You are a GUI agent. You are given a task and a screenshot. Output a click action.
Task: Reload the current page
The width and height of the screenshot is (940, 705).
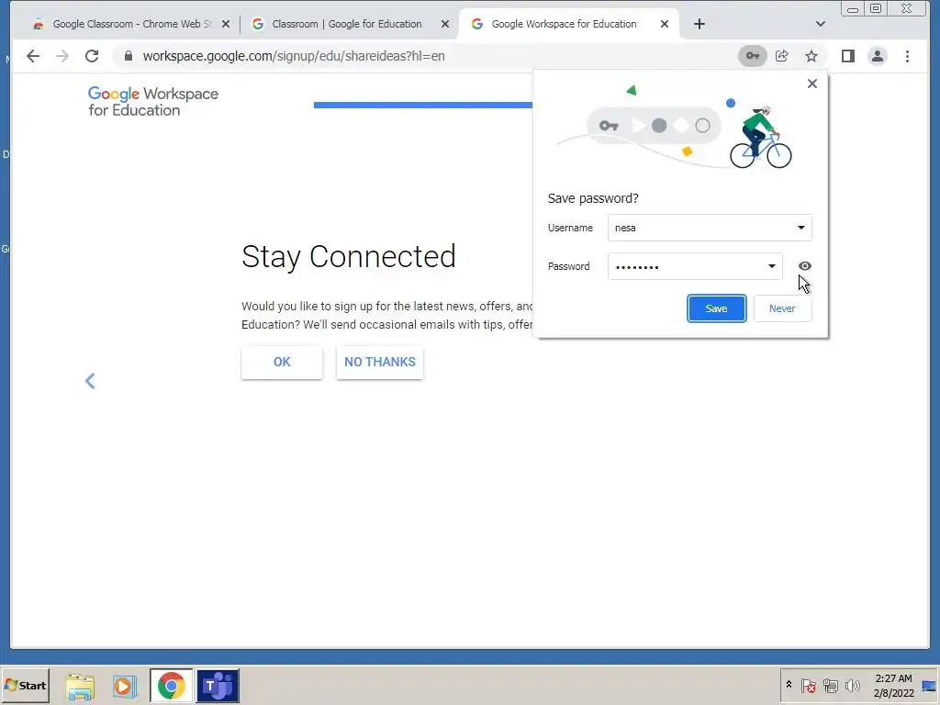92,56
